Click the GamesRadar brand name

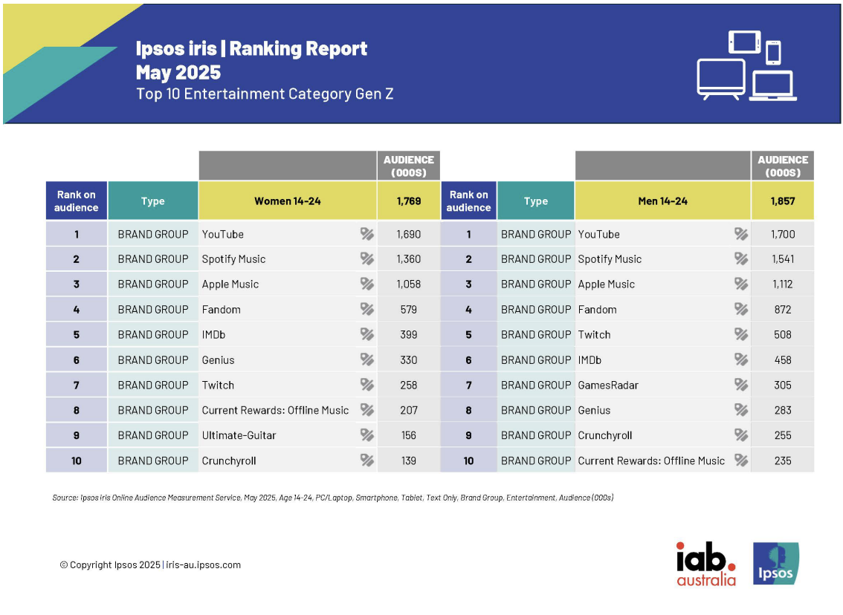[x=608, y=385]
